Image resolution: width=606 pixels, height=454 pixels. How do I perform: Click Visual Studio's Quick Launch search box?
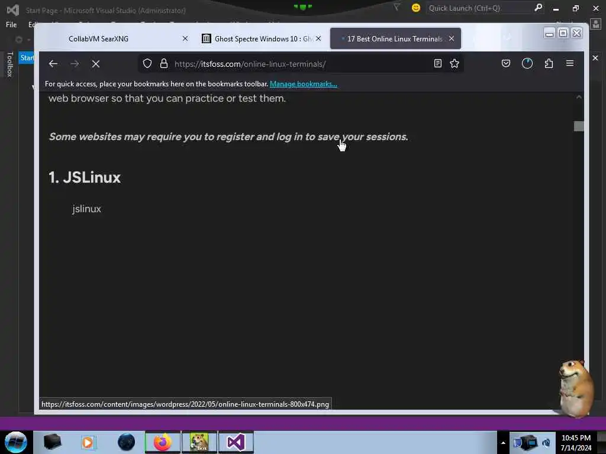pyautogui.click(x=479, y=8)
